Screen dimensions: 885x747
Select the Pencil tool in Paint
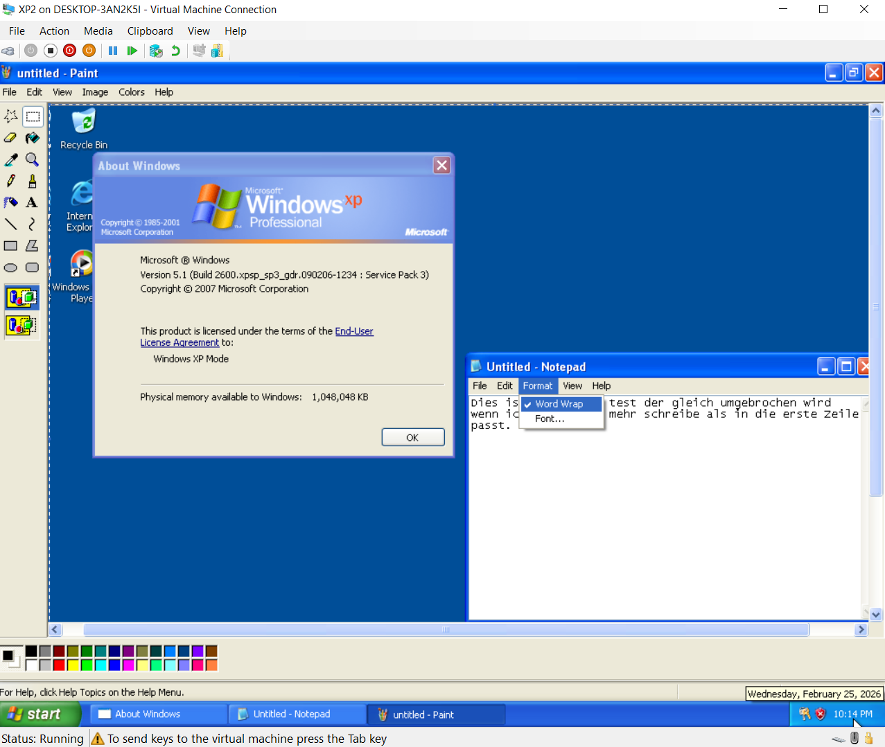point(11,181)
